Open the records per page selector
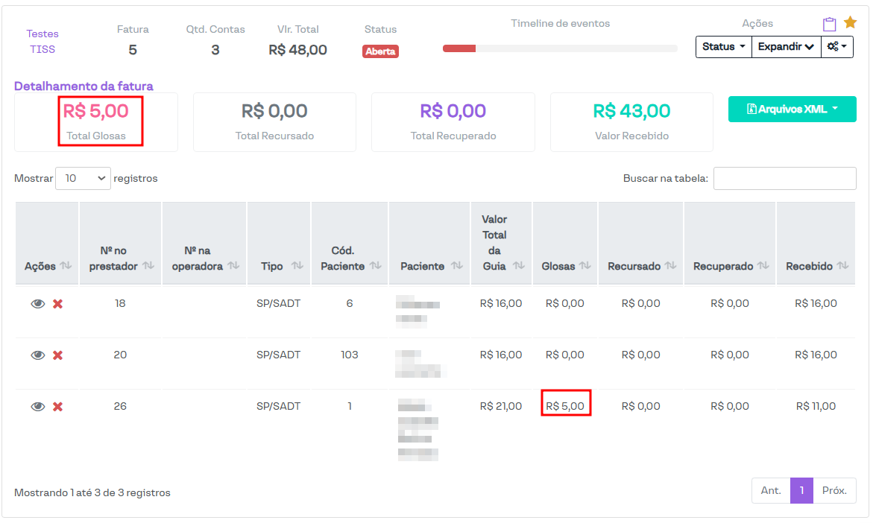This screenshot has width=876, height=523. 83,179
